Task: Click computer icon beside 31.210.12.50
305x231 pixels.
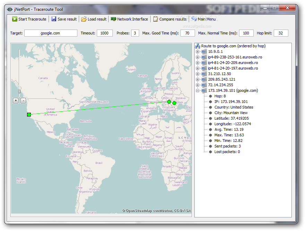Action: (x=204, y=74)
